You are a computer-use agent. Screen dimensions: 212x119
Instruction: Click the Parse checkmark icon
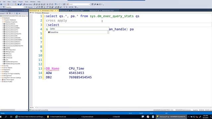coord(37,7)
